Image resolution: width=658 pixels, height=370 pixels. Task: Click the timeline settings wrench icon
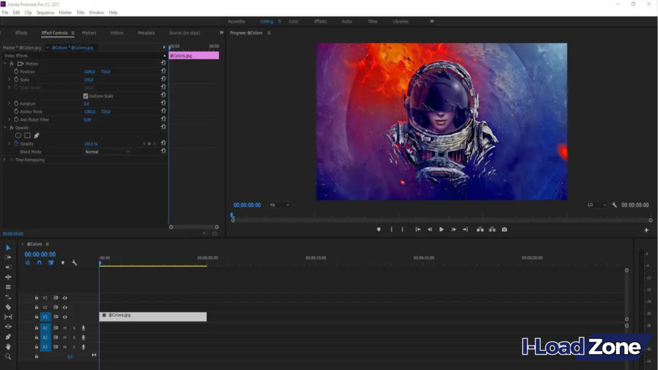click(75, 263)
